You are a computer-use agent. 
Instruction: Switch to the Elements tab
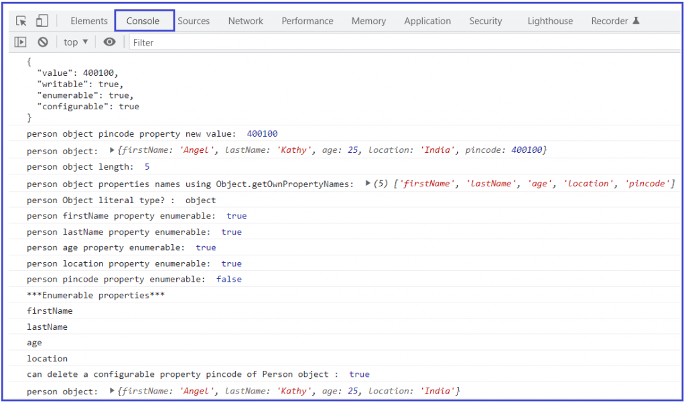(x=88, y=21)
